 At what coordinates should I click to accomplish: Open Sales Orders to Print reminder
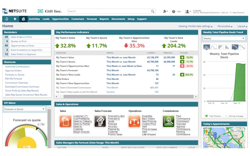click(x=21, y=37)
